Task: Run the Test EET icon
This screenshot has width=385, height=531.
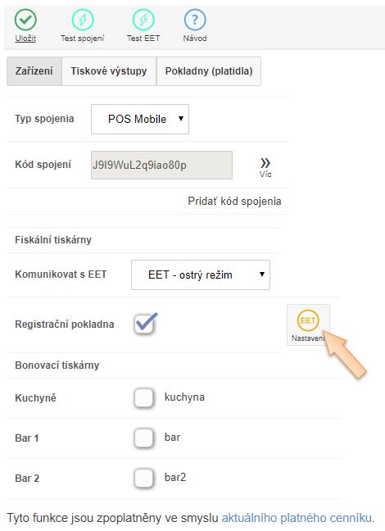Action: [x=143, y=20]
